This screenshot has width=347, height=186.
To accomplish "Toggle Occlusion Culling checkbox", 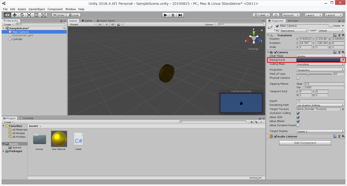I will (x=298, y=113).
